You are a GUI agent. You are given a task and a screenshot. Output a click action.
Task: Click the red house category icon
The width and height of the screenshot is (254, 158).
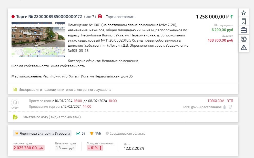[100, 16]
